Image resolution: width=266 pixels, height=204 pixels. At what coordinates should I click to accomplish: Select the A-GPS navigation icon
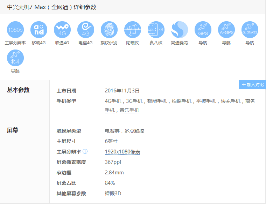tap(226, 30)
